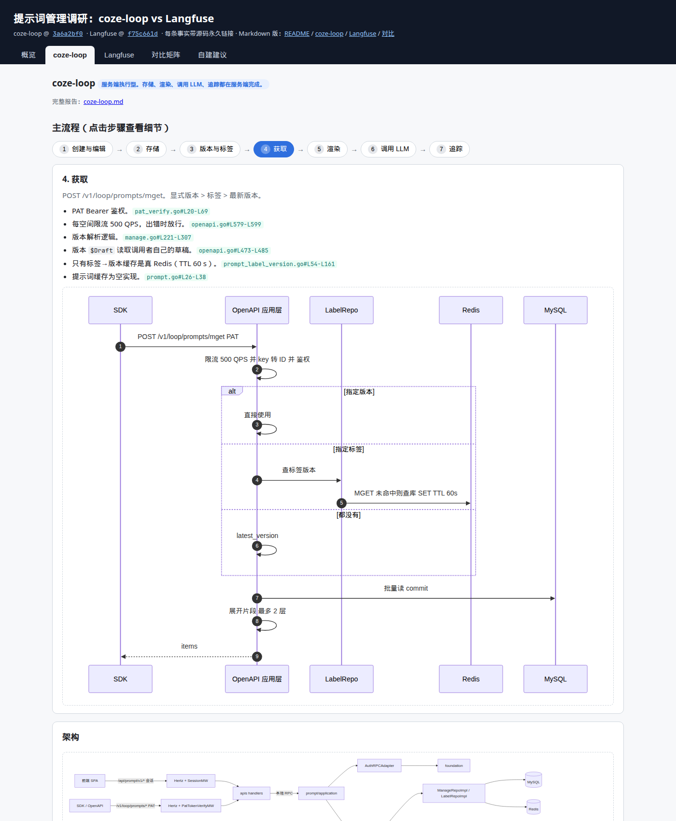Click the top OpenAPI 应用层 participant box
This screenshot has height=821, width=676.
(257, 310)
